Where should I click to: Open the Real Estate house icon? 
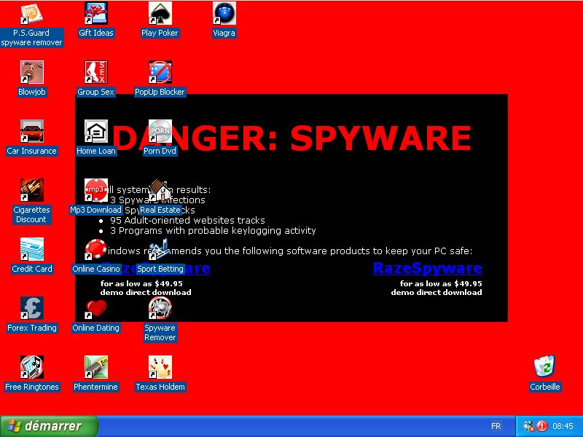160,190
